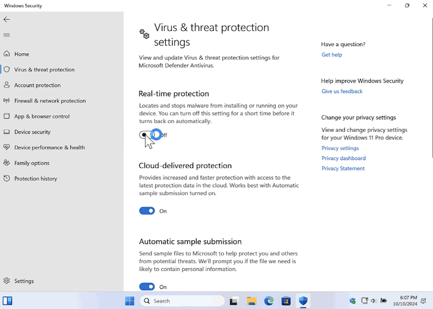Restore down the Windows Security window
Viewport: 433px width, 309px height.
coord(407,5)
